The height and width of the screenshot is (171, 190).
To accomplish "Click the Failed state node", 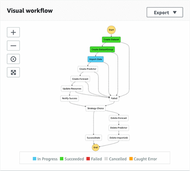I will coord(114,98).
